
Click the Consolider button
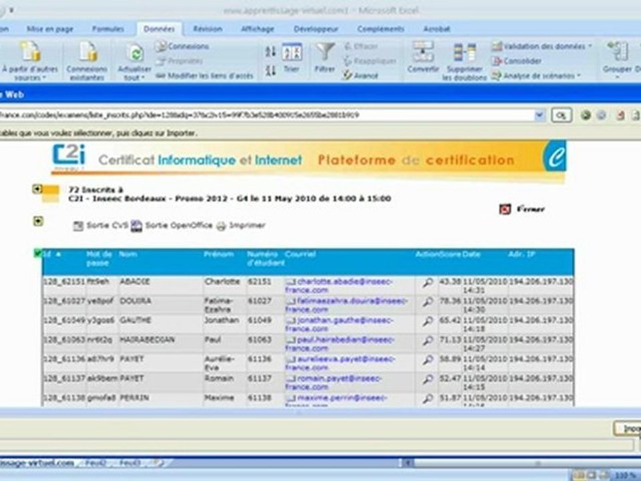[517, 61]
